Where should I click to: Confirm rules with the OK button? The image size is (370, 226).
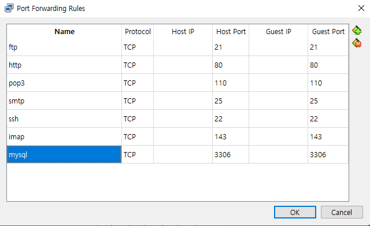pos(295,212)
